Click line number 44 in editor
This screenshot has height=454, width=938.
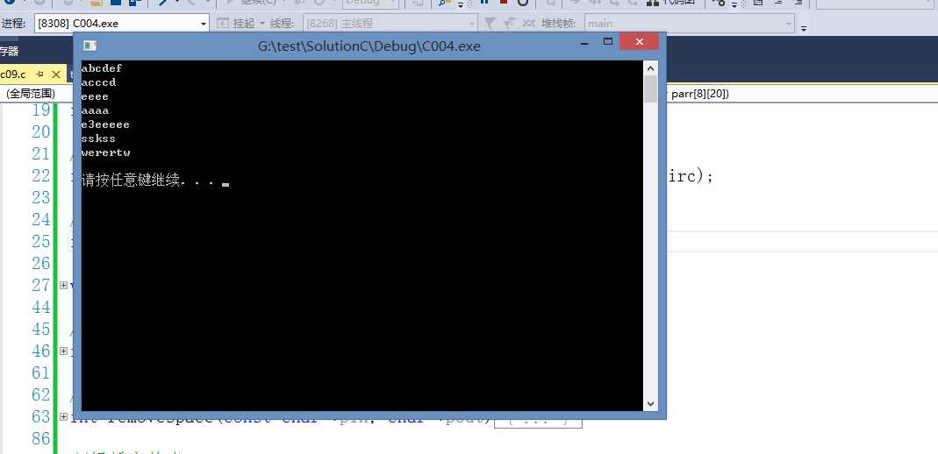pyautogui.click(x=41, y=307)
